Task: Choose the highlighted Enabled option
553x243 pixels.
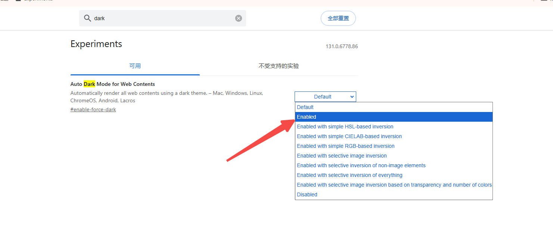Action: (307, 117)
